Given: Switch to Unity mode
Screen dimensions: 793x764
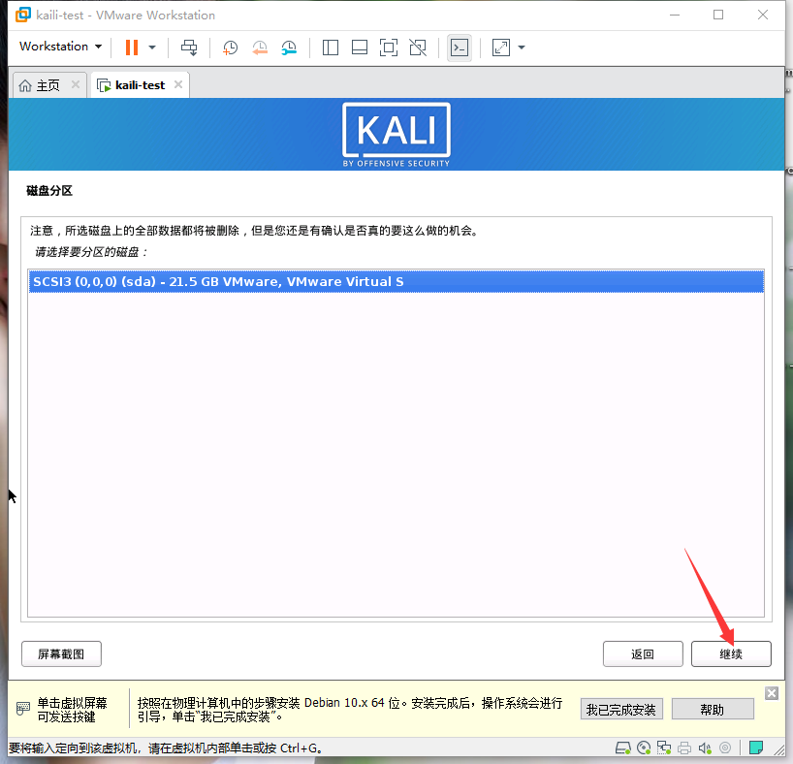Looking at the screenshot, I should 418,48.
